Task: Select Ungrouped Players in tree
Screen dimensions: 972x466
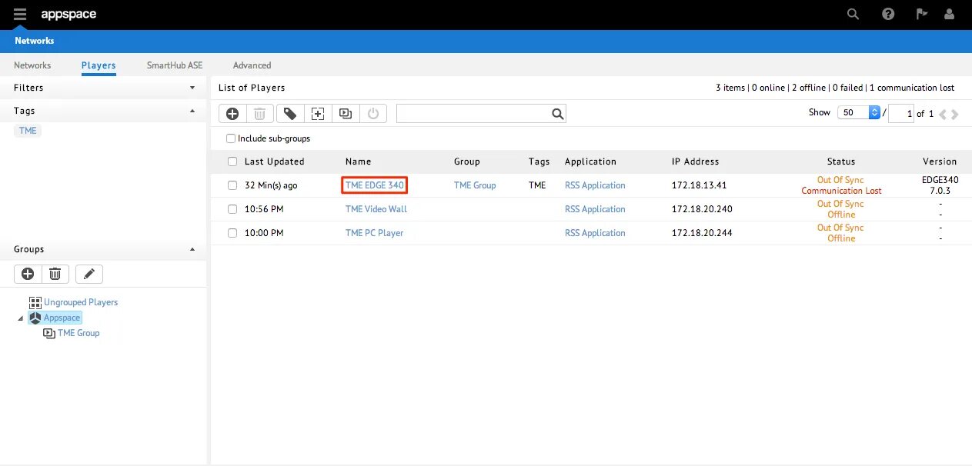Action: point(81,302)
